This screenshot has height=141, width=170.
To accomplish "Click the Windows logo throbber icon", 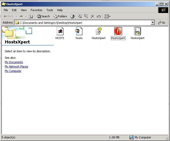I will [x=163, y=10].
